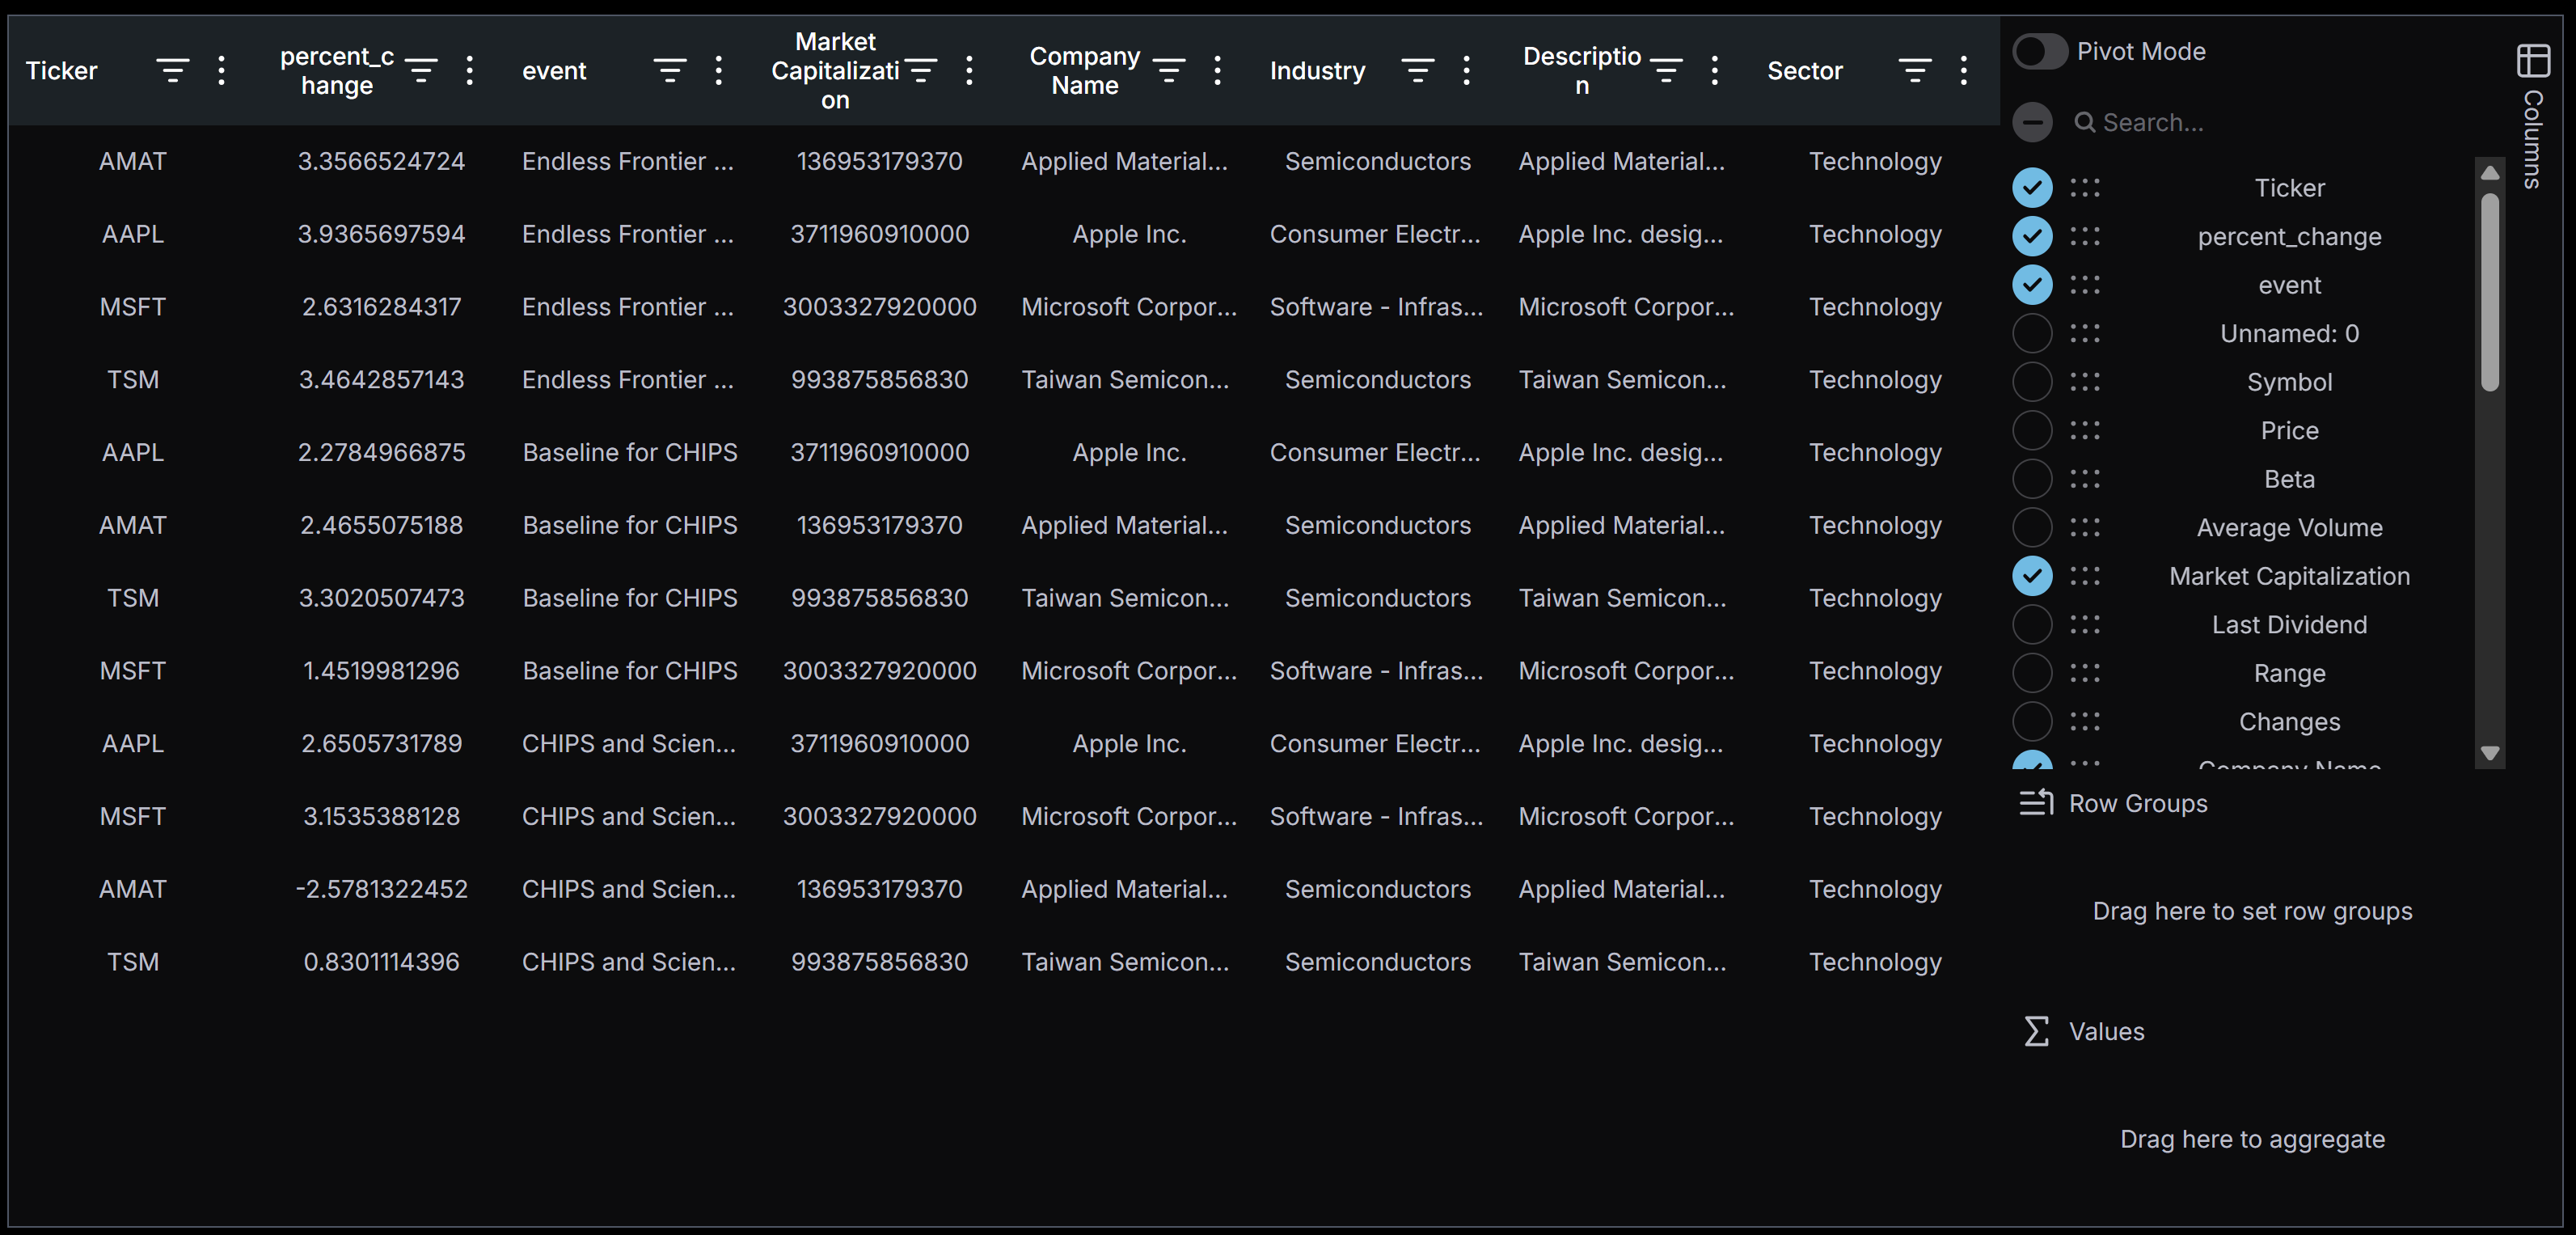The image size is (2576, 1235).
Task: Open three-dot menu on Market Capitalization column
Action: (x=969, y=71)
